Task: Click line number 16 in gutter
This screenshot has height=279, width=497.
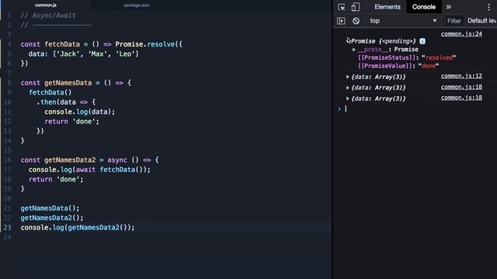Action: 7,160
